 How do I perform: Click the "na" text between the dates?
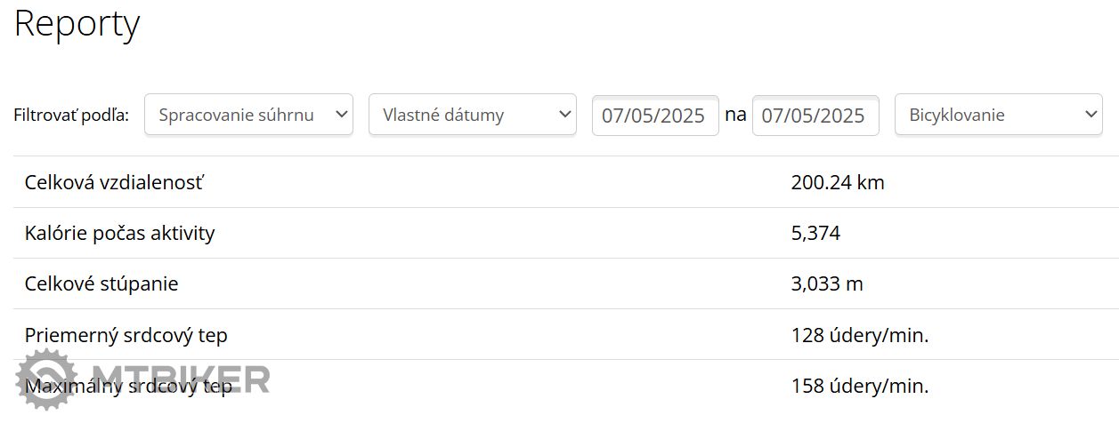tap(735, 115)
